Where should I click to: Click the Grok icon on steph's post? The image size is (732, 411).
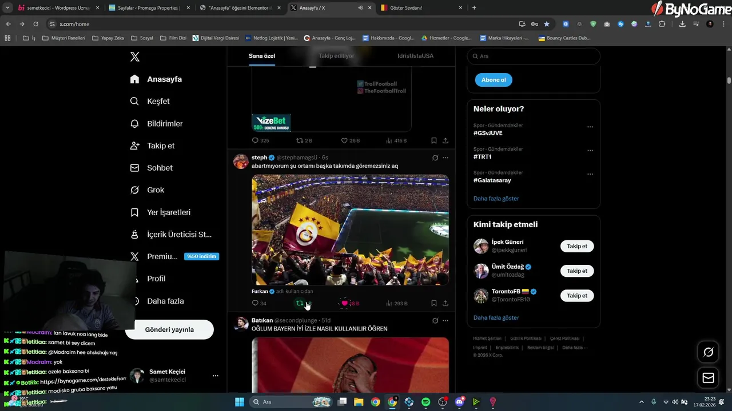click(x=435, y=158)
